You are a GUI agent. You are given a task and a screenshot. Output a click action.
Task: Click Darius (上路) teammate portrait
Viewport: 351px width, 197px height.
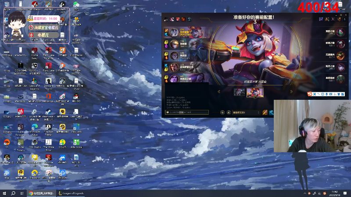[174, 67]
